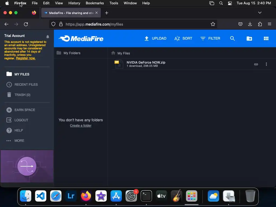The image size is (276, 207).
Task: Click the My Files home breadcrumb icon
Action: 113,53
